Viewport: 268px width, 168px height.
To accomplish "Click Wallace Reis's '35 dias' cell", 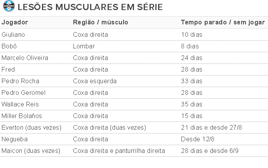I will (191, 104).
